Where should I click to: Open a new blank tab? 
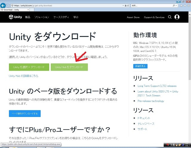pyautogui.click(x=32, y=10)
